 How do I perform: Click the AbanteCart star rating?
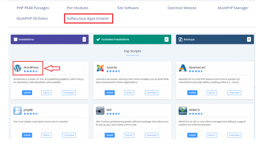coord(196,71)
